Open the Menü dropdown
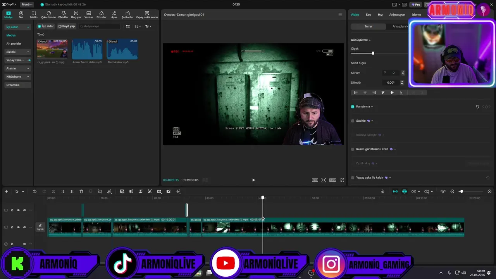496x279 pixels. click(27, 5)
